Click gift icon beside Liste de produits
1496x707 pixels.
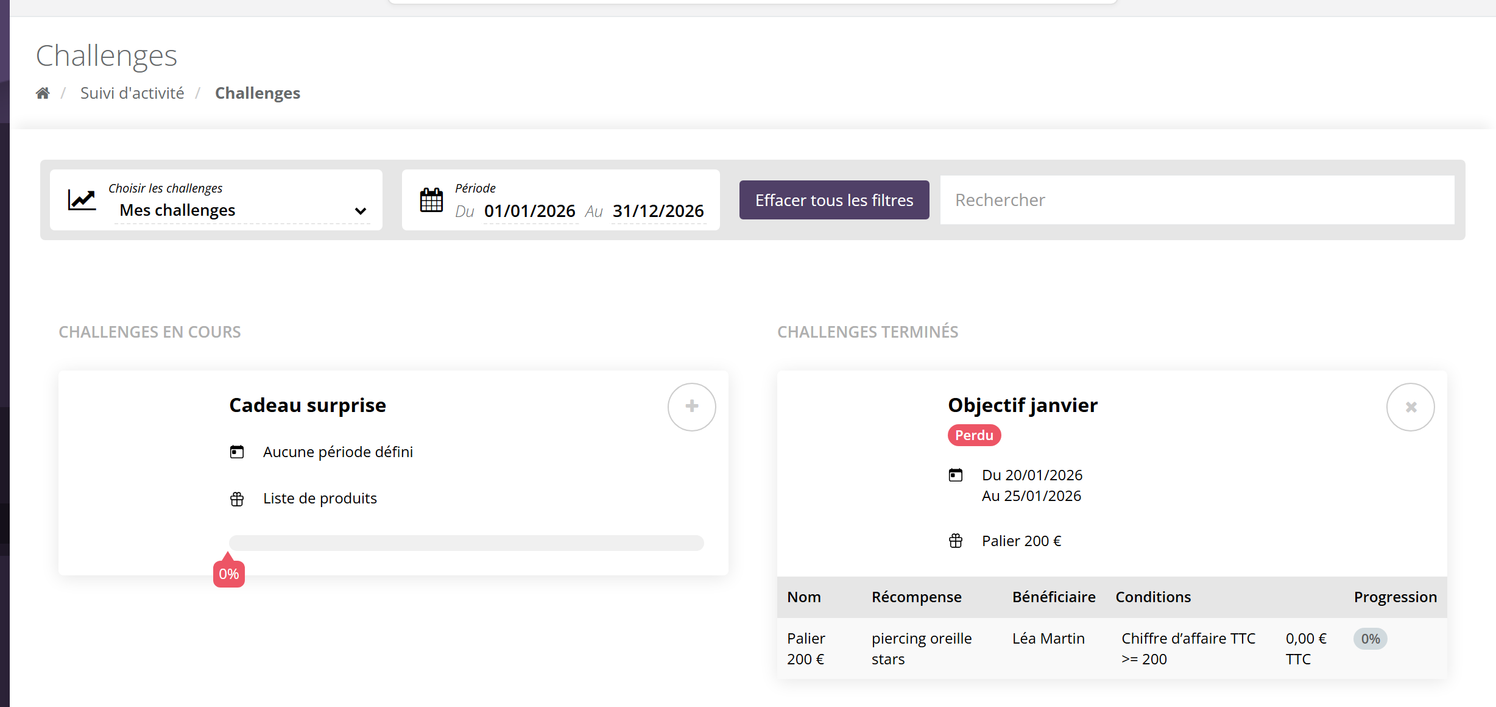(x=237, y=499)
